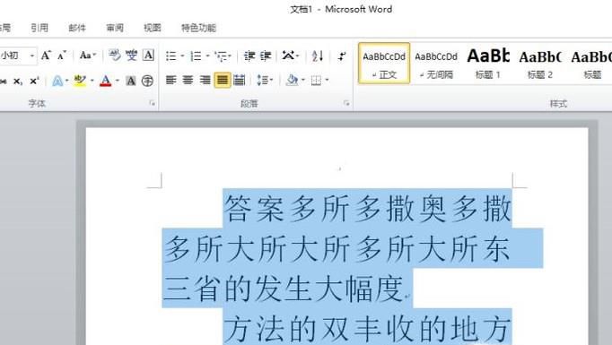This screenshot has width=612, height=345.
Task: Increase font size with Grow Font
Action: (x=46, y=56)
